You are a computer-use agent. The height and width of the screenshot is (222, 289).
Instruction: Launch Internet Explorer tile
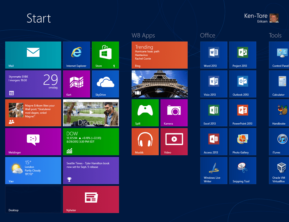tap(76, 55)
